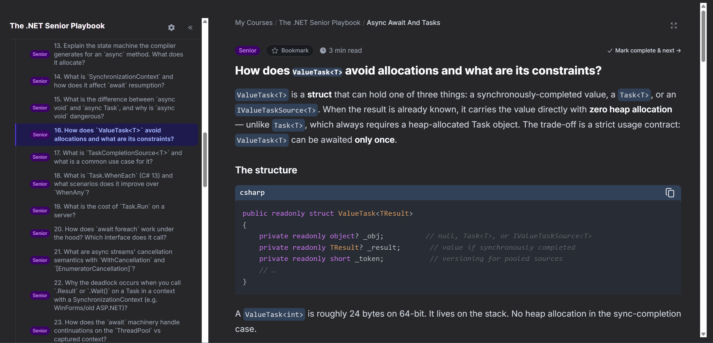Open course settings gear icon
This screenshot has height=343, width=713.
(171, 27)
